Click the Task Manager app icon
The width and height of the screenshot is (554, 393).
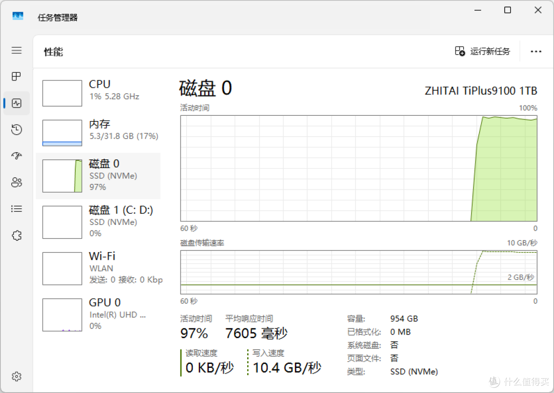click(17, 16)
